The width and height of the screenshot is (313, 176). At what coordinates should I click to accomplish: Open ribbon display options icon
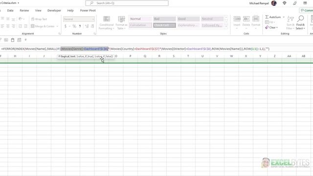pyautogui.click(x=305, y=3)
